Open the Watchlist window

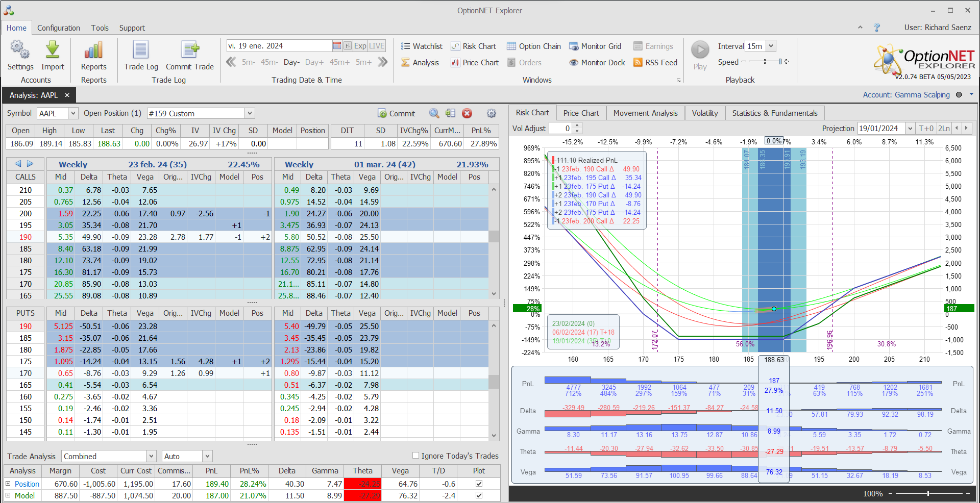422,46
